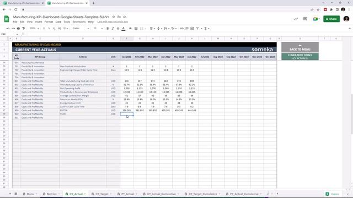Insert a link
This screenshot has height=198, width=353.
[x=181, y=29]
